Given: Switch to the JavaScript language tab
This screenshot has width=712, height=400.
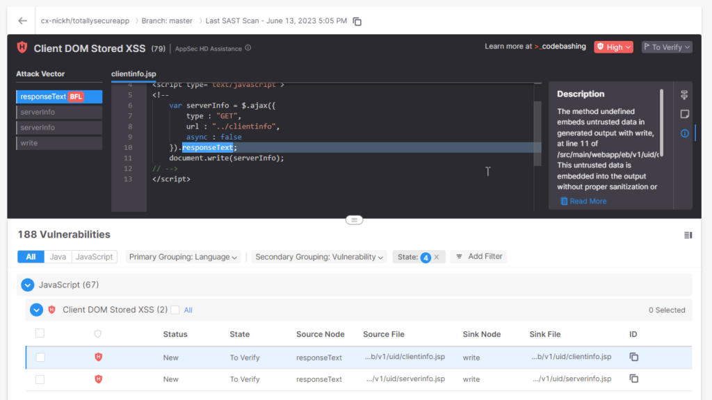Looking at the screenshot, I should [94, 257].
